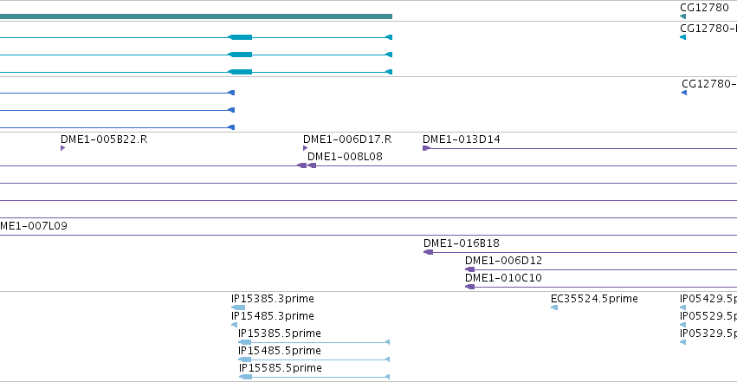Select the IP15585.5prime label
Screen dimensions: 737x382
click(x=281, y=368)
